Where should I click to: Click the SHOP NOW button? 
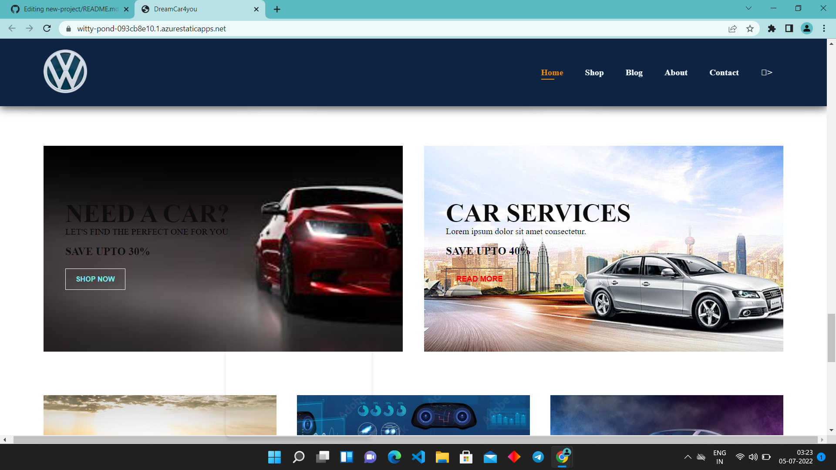point(95,279)
